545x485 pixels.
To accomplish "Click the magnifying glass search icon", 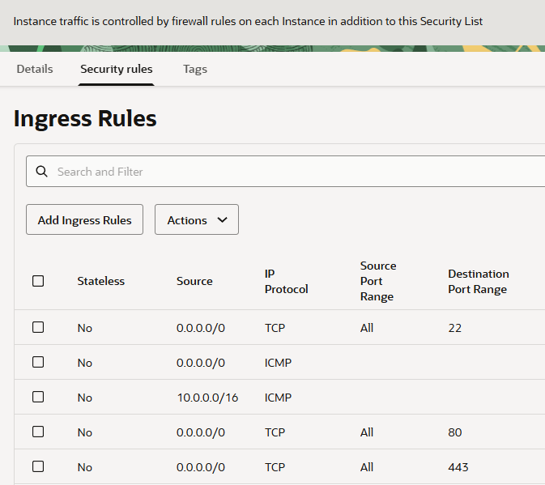I will click(x=42, y=172).
